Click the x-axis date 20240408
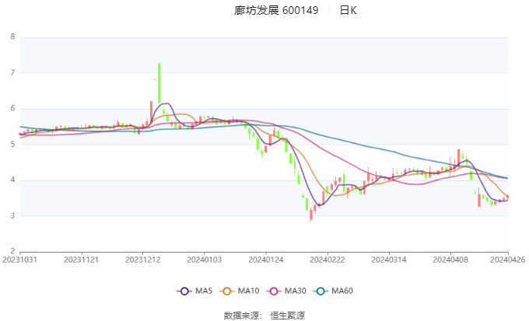Image resolution: width=529 pixels, height=321 pixels. click(x=450, y=260)
